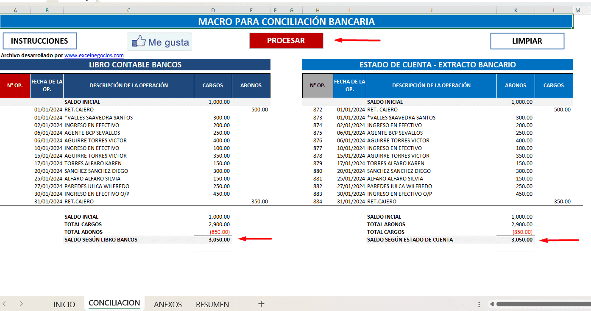Open the INICIO sheet tab
591x311 pixels.
click(x=64, y=304)
